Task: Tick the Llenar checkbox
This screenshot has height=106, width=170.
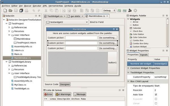Action: click(x=156, y=103)
